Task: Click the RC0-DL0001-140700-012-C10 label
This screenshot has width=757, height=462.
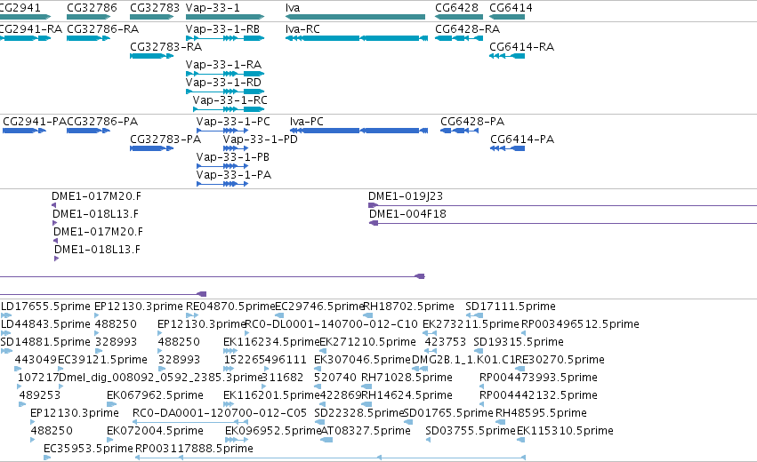Action: click(331, 324)
